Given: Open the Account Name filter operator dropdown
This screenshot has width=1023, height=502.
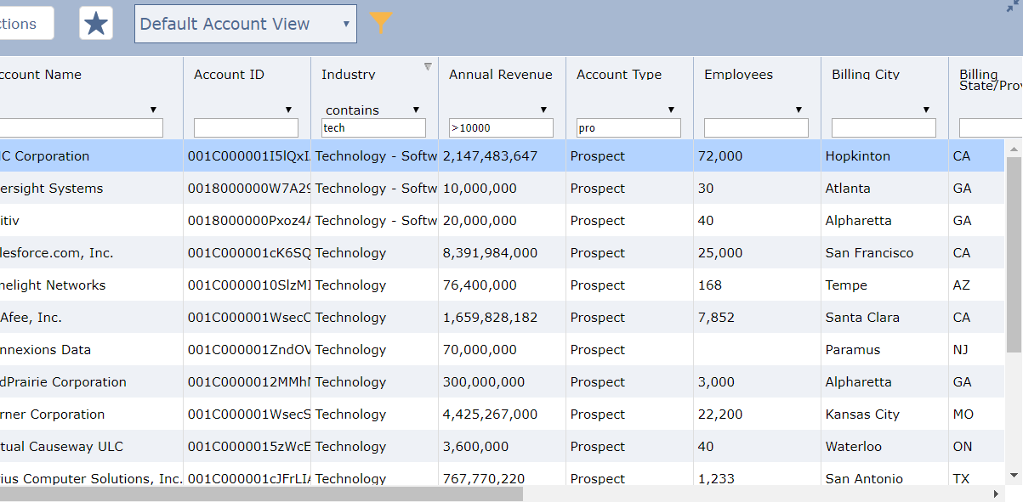Looking at the screenshot, I should coord(153,109).
